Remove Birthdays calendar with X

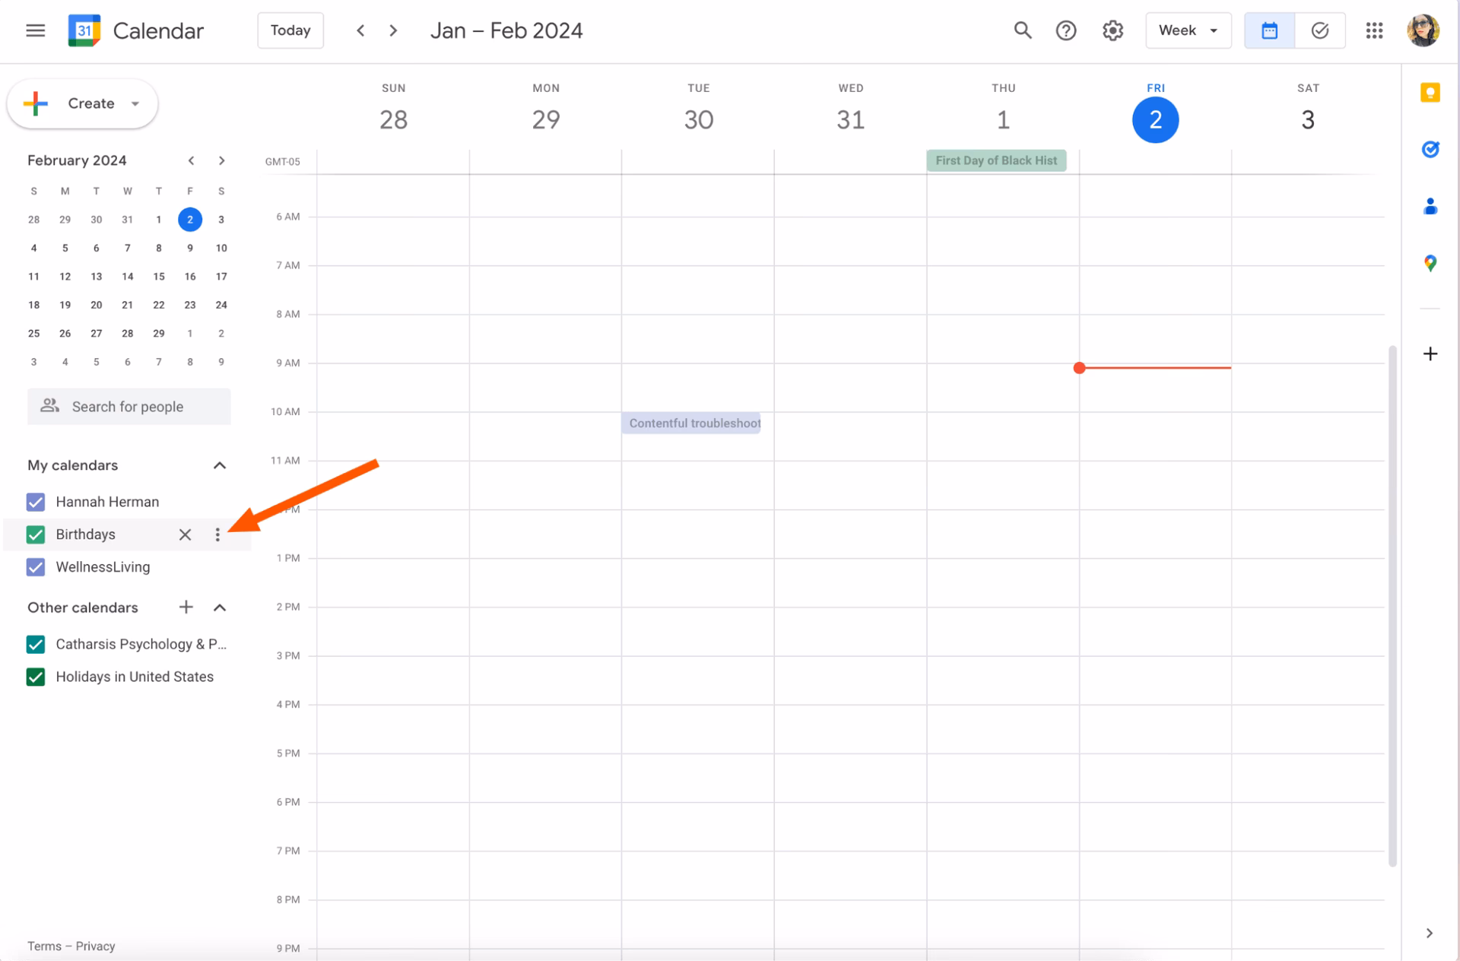[x=185, y=534]
